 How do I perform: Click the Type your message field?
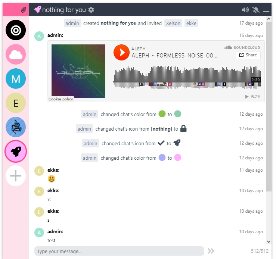coord(119,251)
